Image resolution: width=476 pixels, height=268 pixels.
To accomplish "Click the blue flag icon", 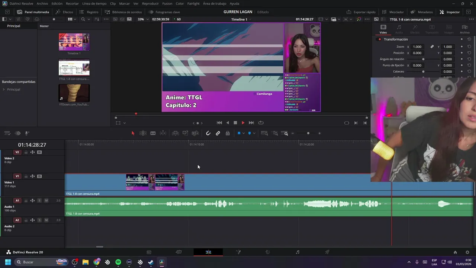I will (239, 133).
